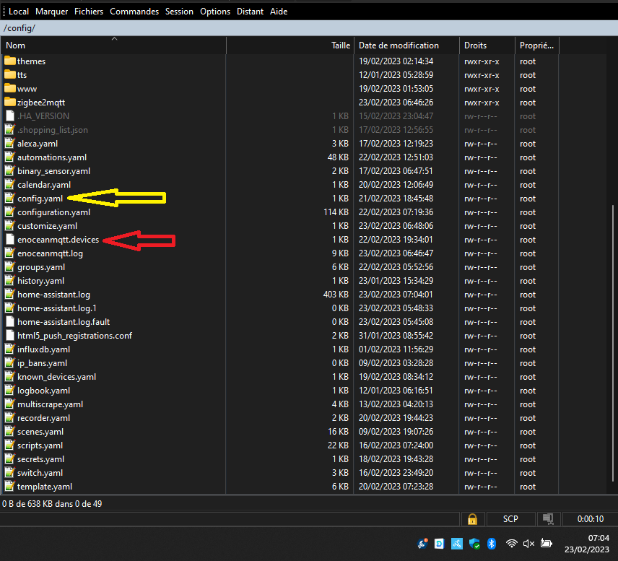Click the config.yaml file icon

[10, 199]
